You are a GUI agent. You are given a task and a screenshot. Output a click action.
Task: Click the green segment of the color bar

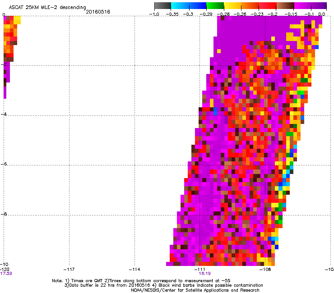point(215,5)
